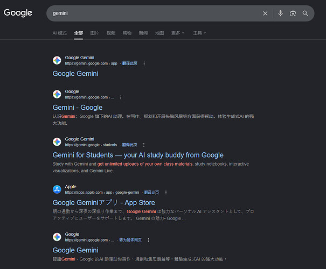Click 转为简体网页 link
This screenshot has height=269, width=326.
point(130,240)
